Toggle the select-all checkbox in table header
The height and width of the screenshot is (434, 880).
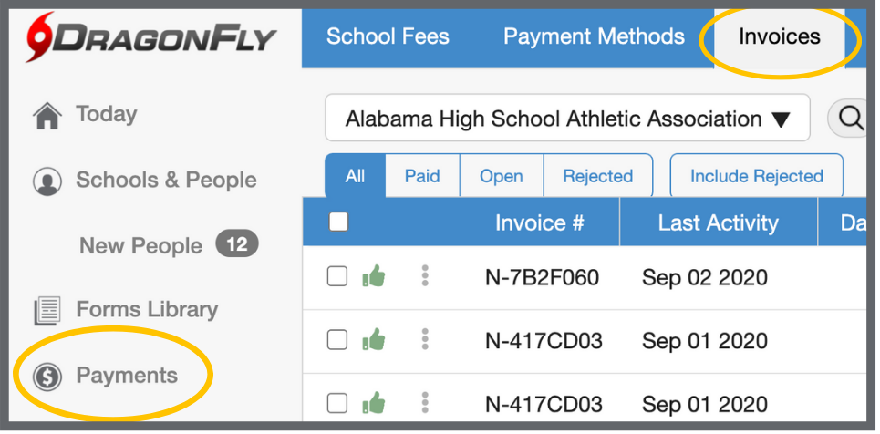338,222
